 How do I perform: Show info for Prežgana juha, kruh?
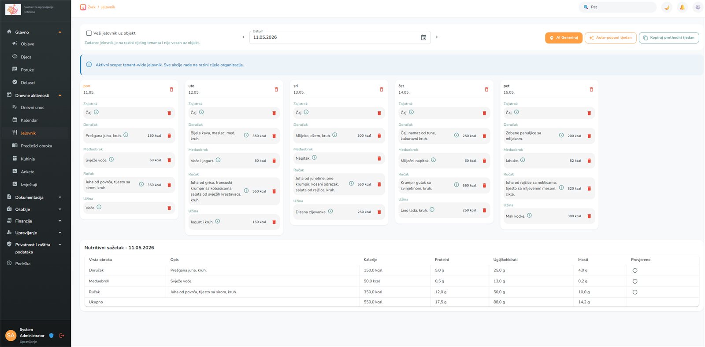pos(126,135)
